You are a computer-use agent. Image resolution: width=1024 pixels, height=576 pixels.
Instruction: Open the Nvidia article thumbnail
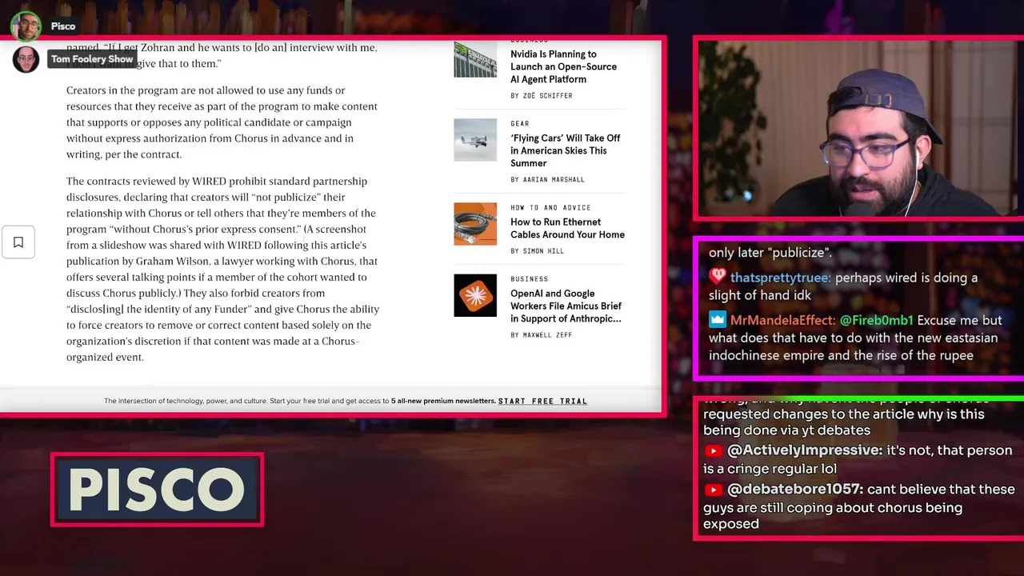(x=475, y=58)
